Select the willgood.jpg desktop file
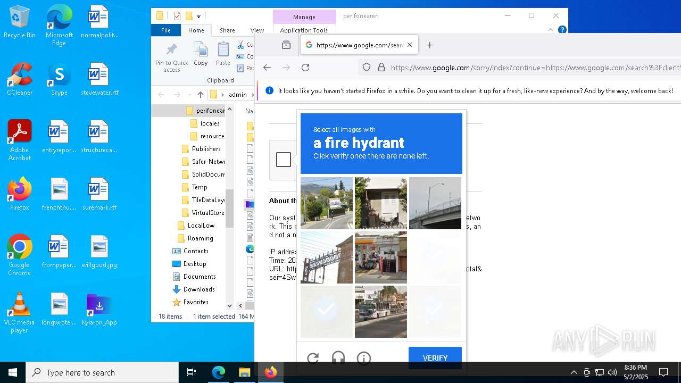Screen dimensions: 681x383 click(x=99, y=252)
